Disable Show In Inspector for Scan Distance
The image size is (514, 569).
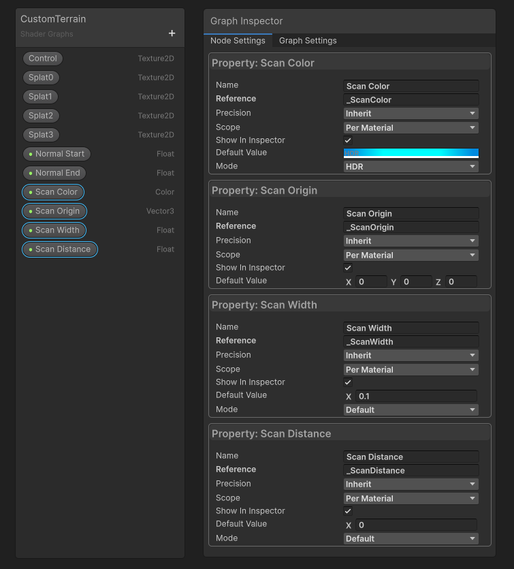tap(347, 510)
